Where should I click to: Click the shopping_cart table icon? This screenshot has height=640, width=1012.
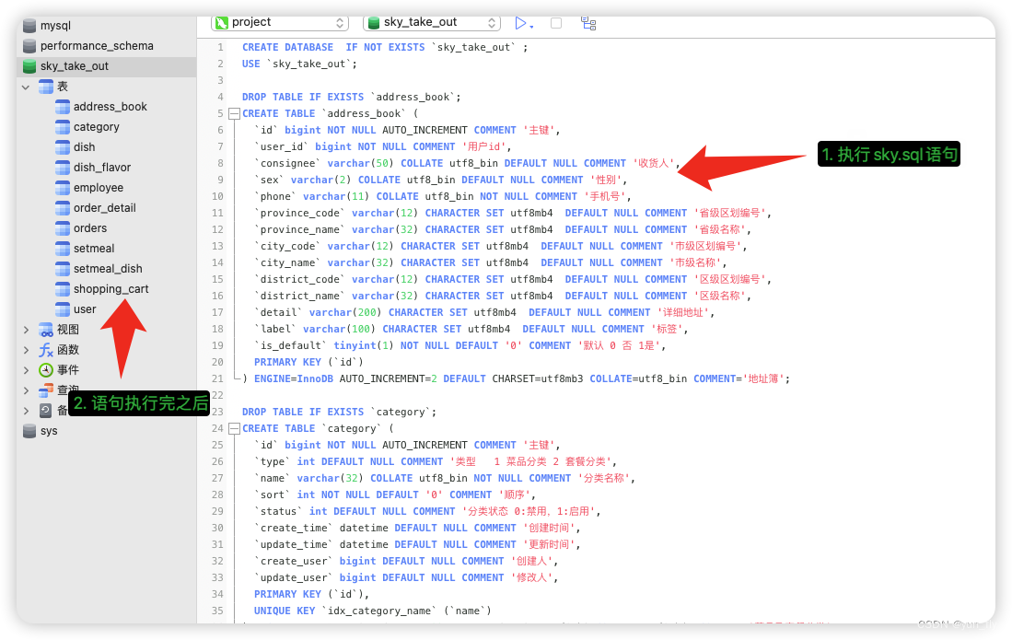click(x=63, y=289)
